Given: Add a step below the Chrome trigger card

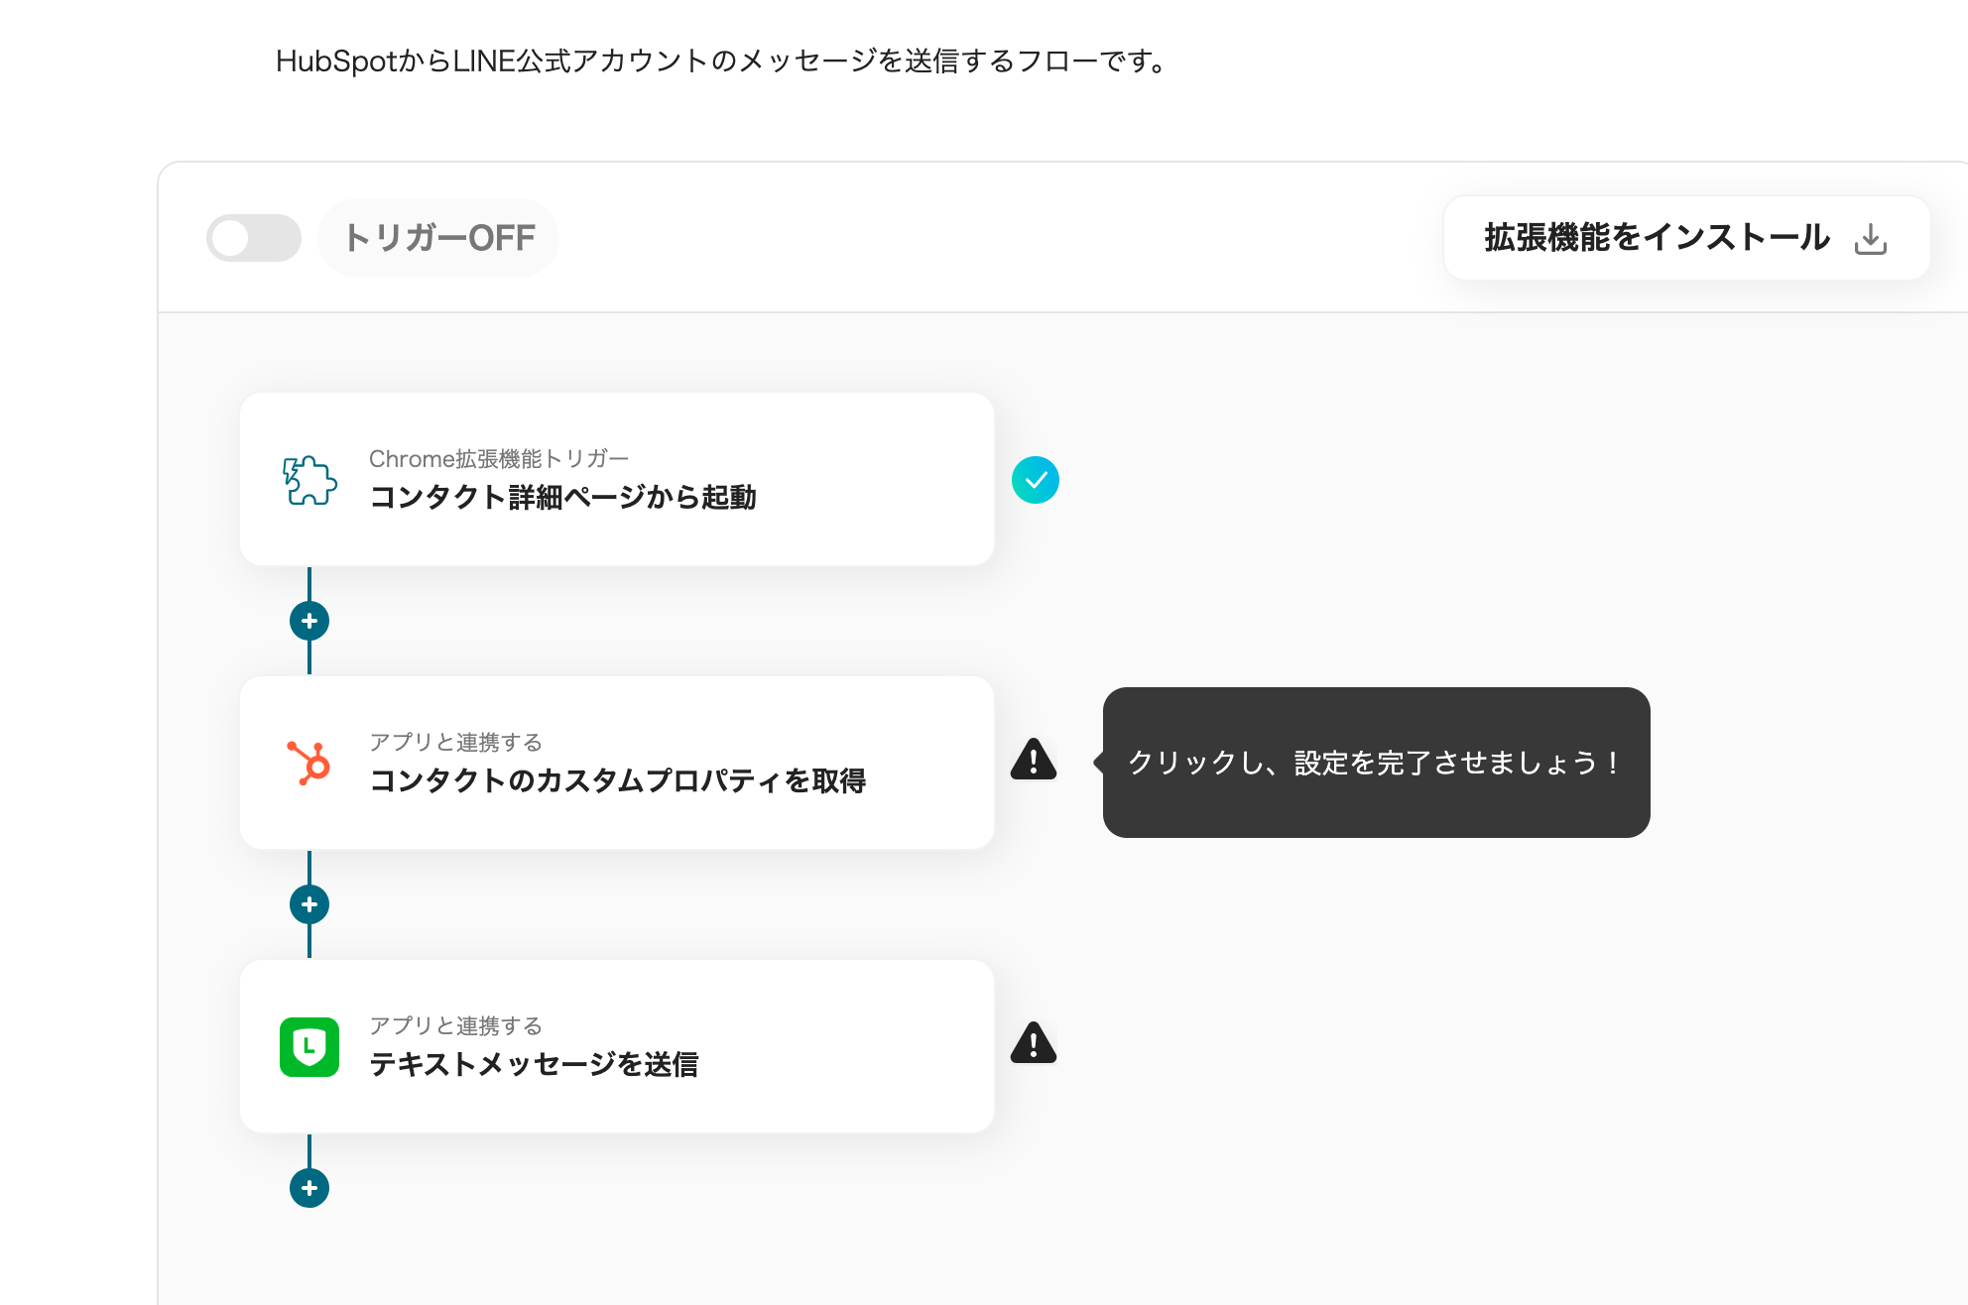Looking at the screenshot, I should tap(309, 621).
